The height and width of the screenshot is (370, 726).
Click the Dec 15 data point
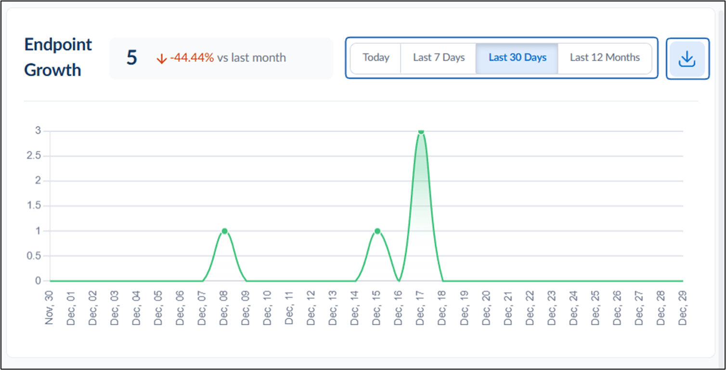(377, 231)
